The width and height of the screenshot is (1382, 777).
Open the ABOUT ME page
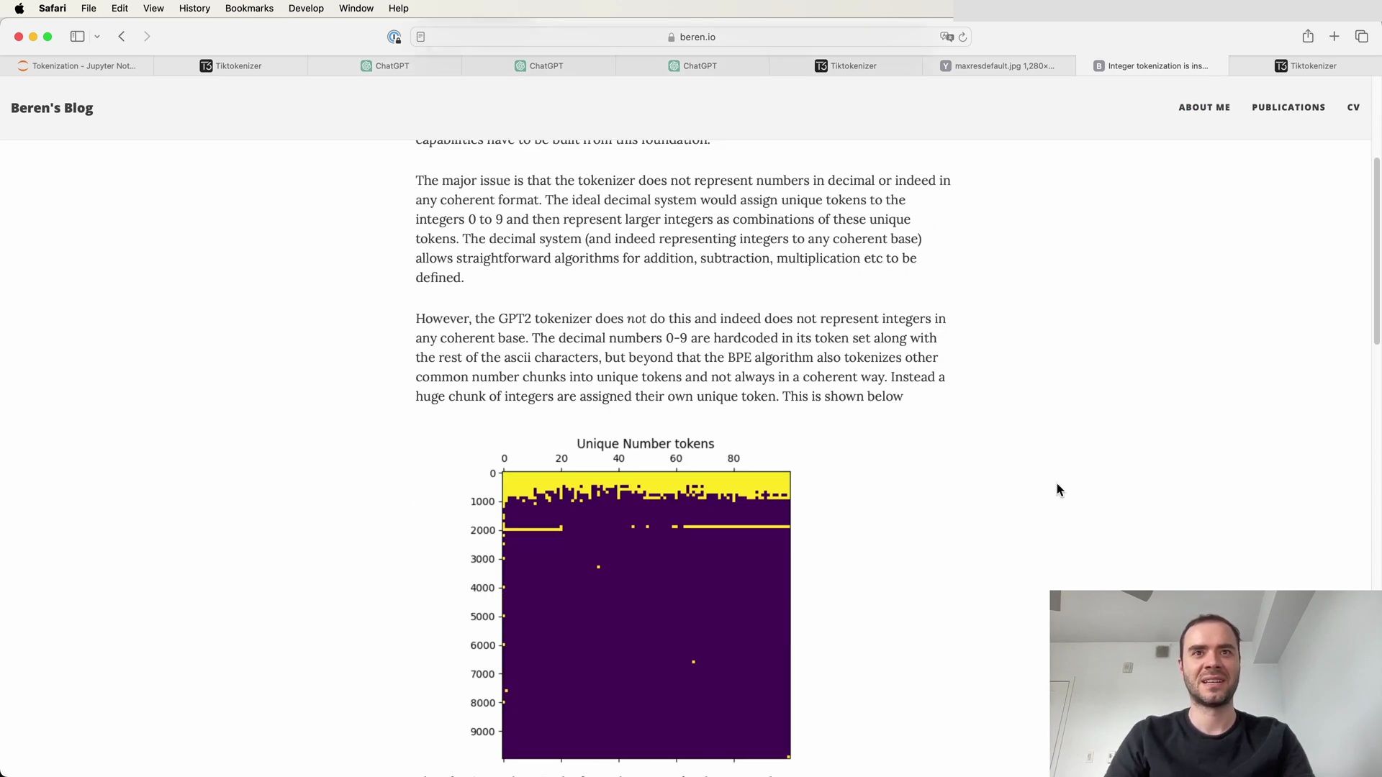(1204, 107)
